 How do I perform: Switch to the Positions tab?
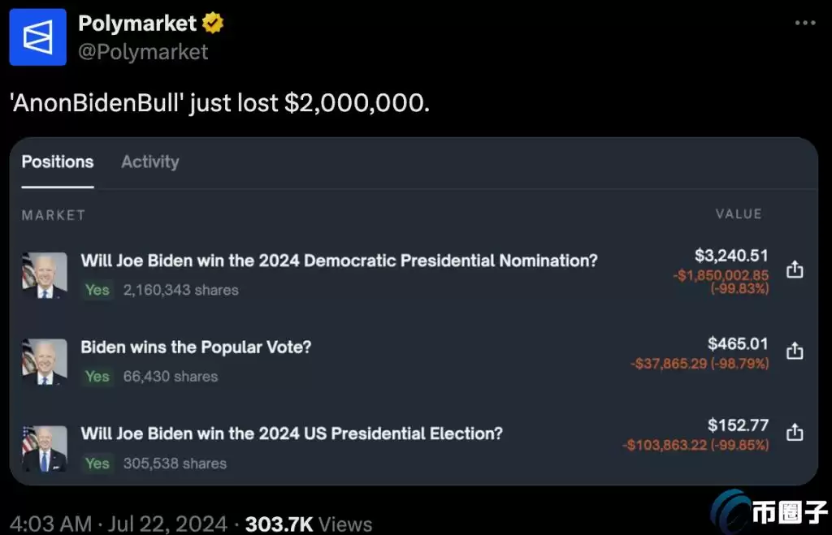click(58, 162)
